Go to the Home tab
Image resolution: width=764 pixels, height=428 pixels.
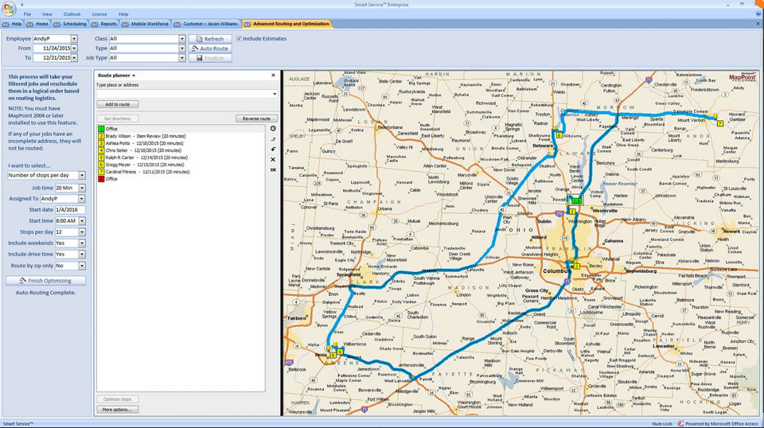click(38, 24)
